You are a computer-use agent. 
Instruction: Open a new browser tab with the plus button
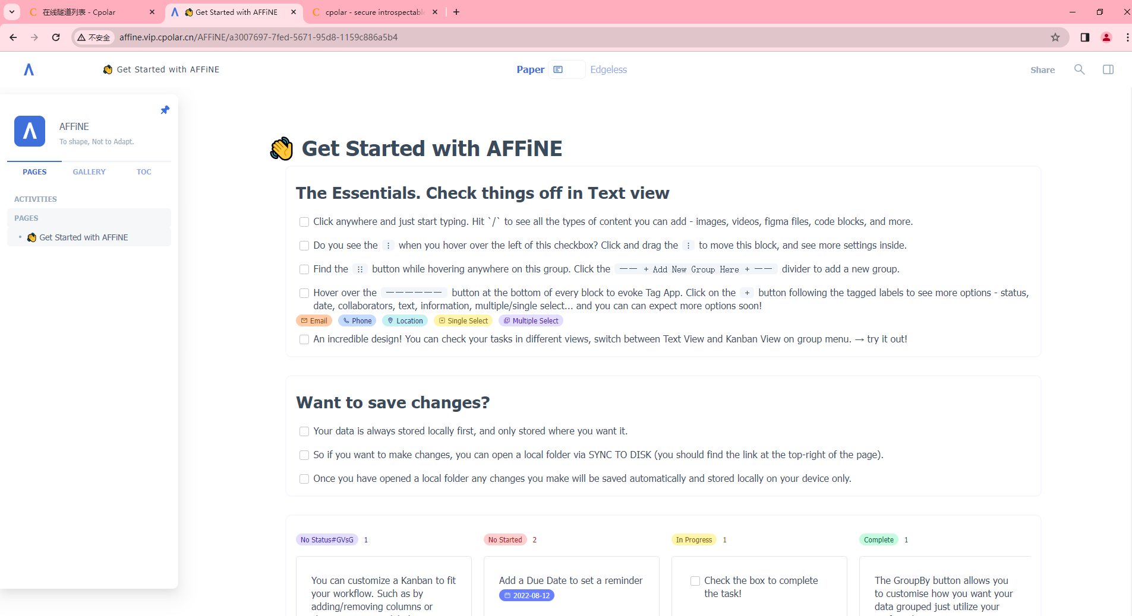pyautogui.click(x=456, y=12)
